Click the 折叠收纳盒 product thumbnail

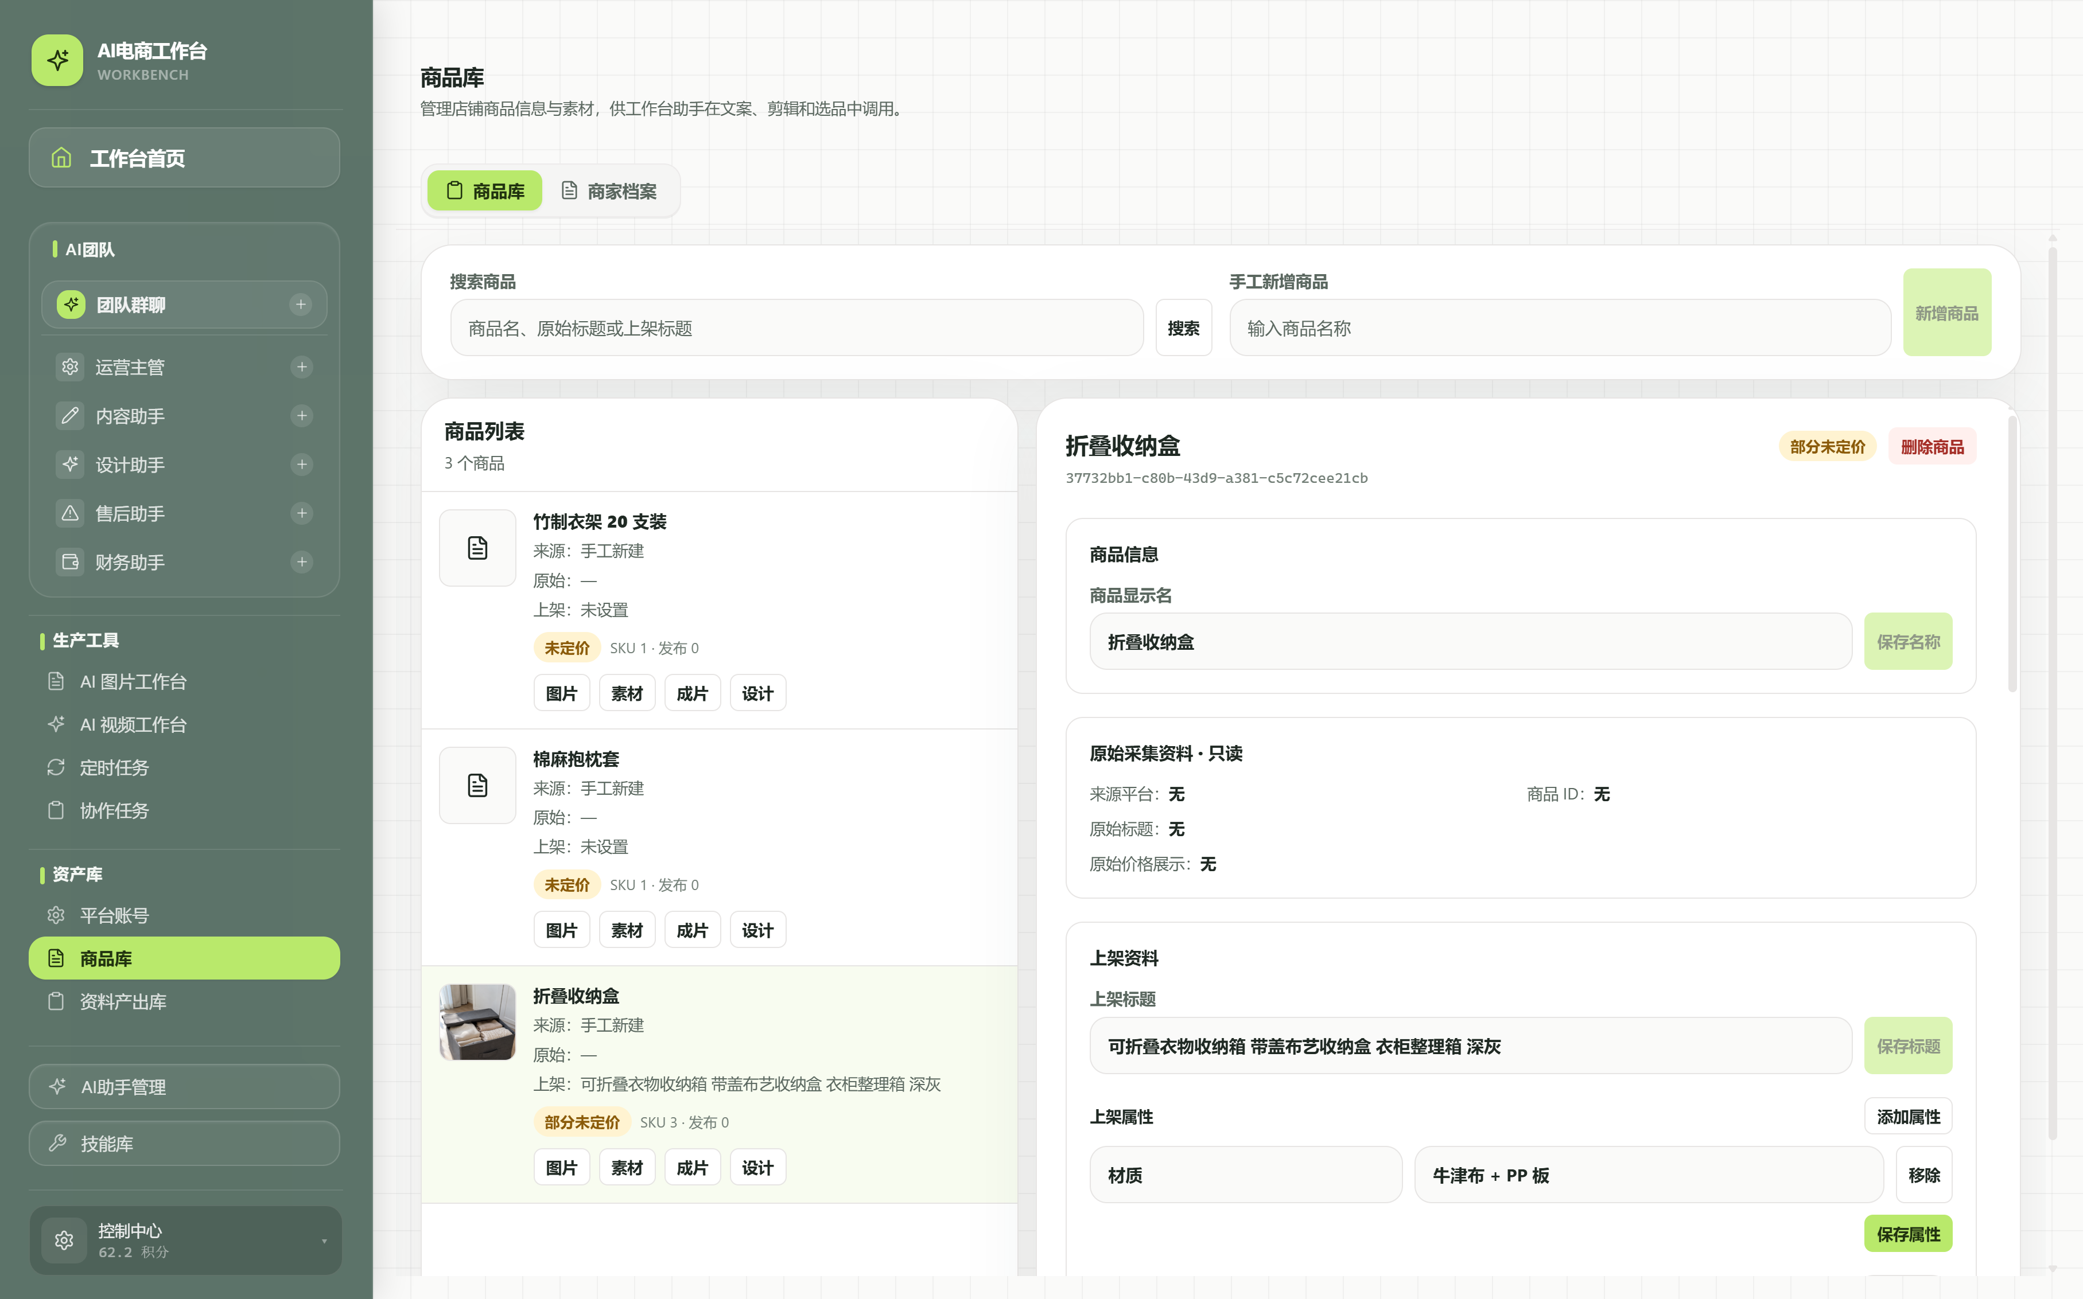[478, 1023]
